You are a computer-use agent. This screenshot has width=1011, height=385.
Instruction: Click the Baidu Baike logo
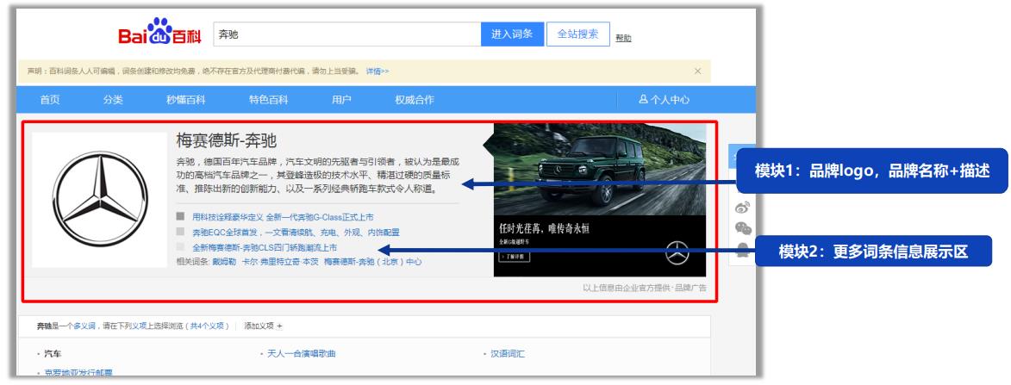point(159,32)
